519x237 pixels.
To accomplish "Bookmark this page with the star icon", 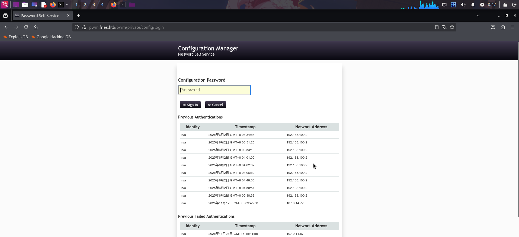I will point(452,27).
